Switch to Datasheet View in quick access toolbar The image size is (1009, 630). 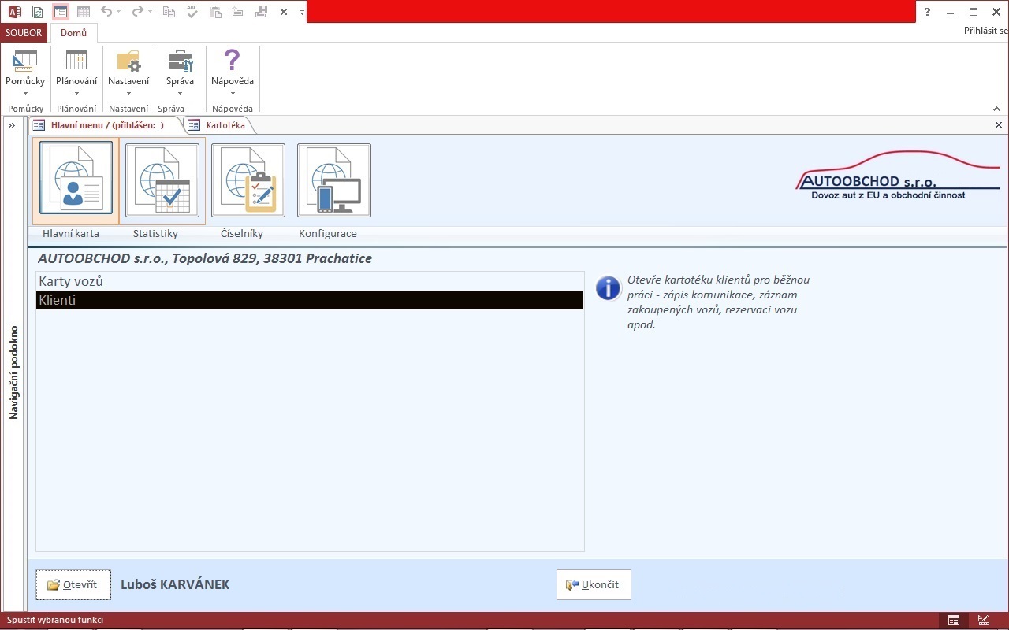84,12
